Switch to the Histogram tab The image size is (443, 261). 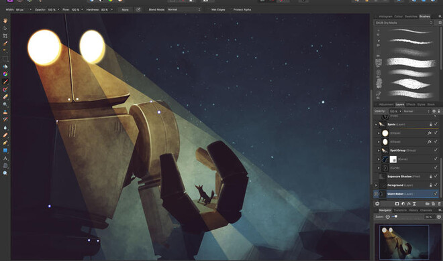[386, 17]
